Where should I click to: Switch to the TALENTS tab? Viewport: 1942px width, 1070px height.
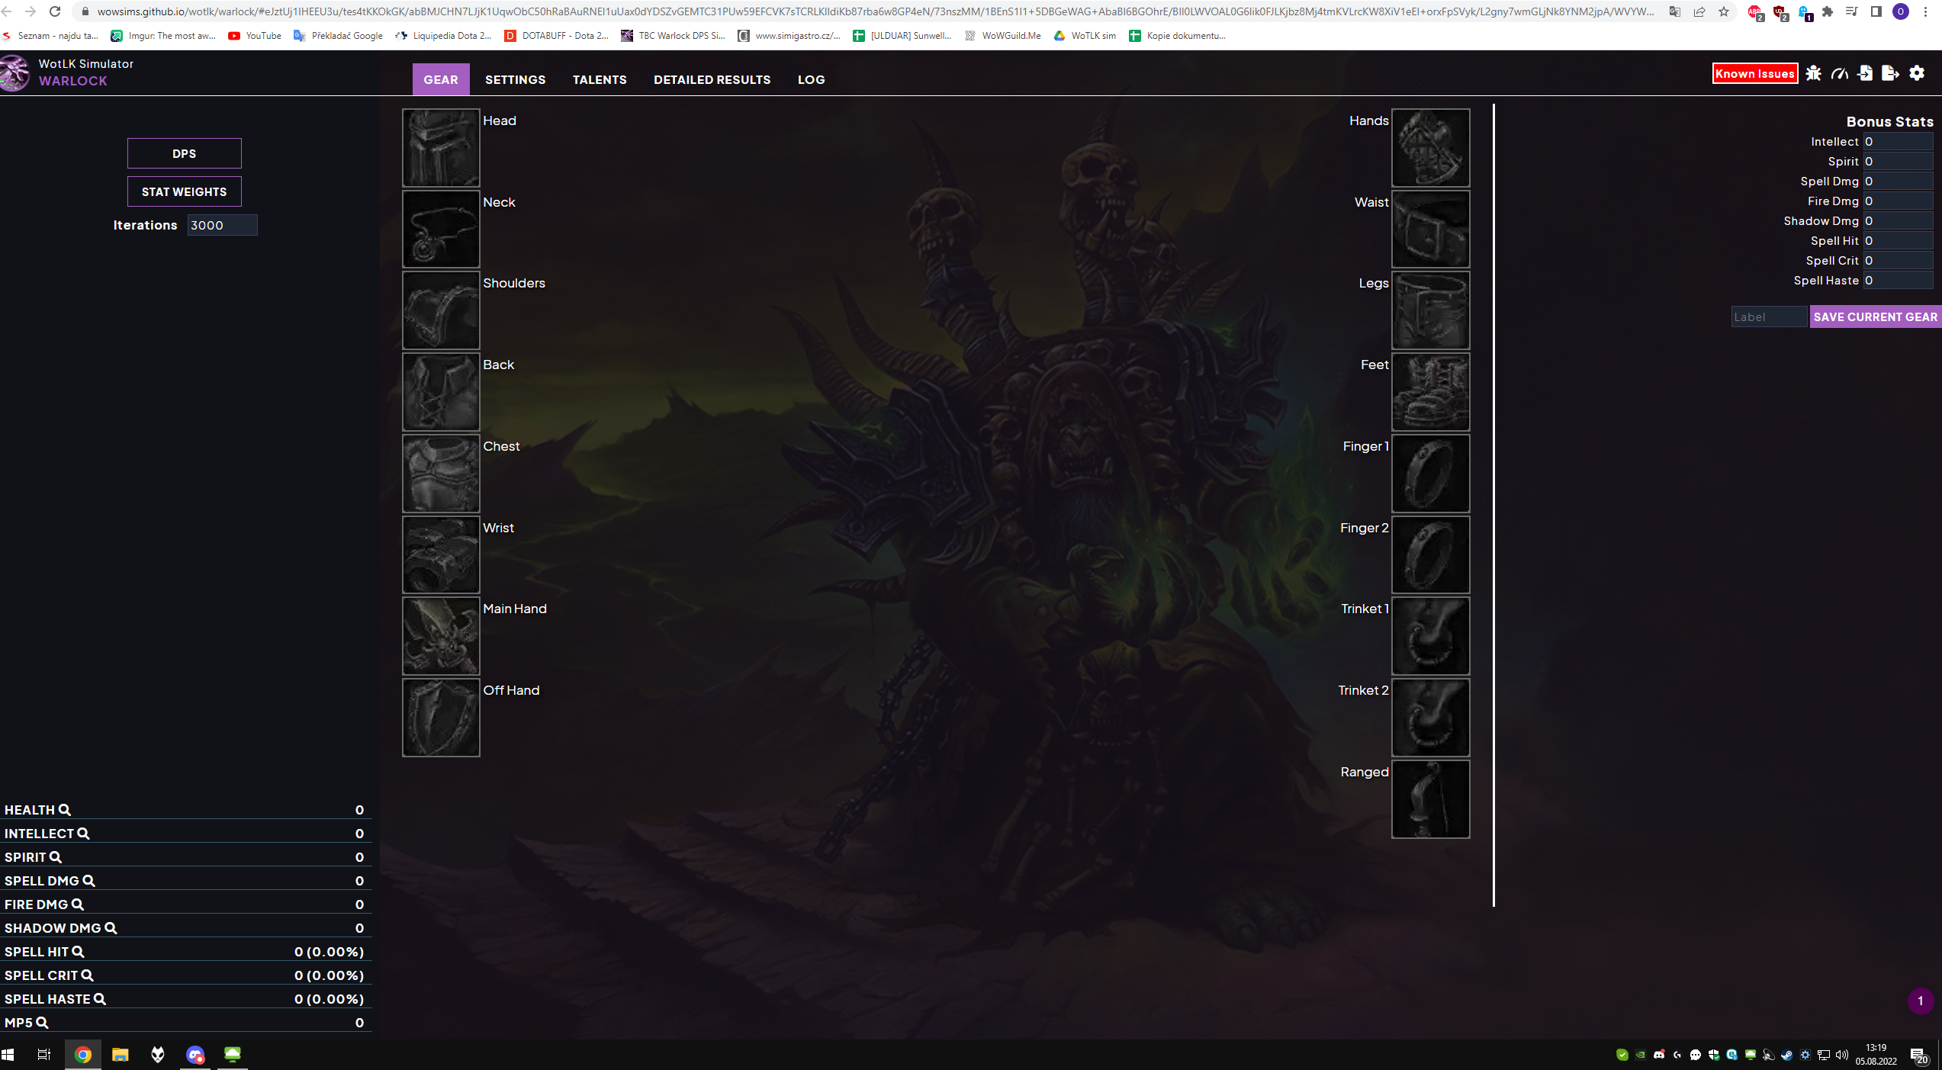(600, 79)
